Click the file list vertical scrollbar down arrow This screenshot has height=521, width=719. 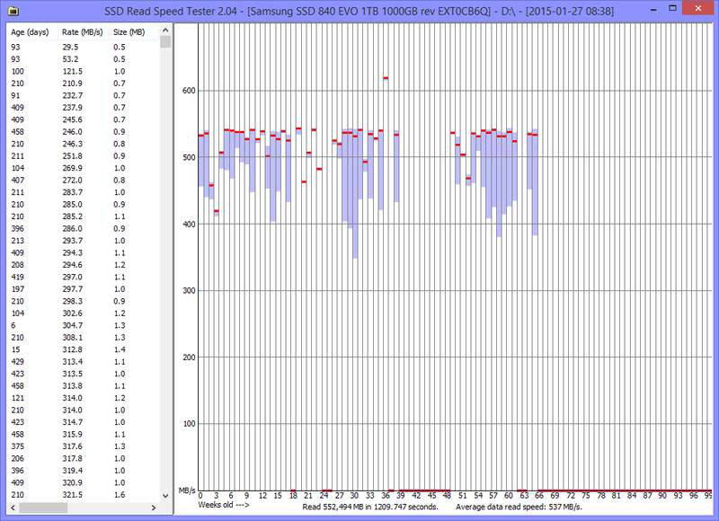coord(165,496)
